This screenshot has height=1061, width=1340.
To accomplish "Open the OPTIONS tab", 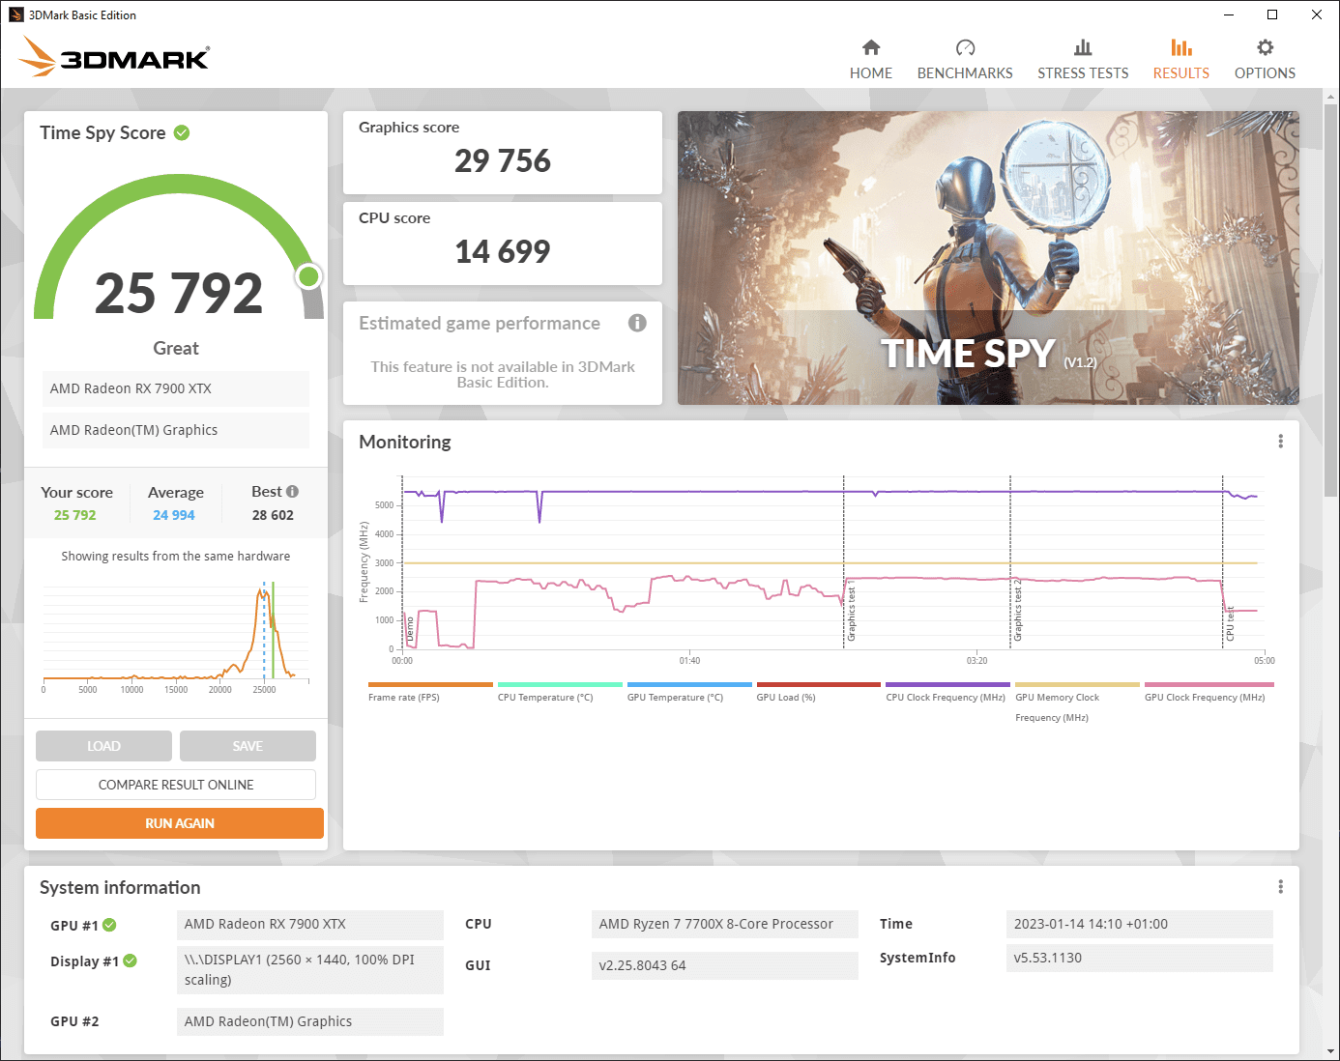I will tap(1265, 73).
